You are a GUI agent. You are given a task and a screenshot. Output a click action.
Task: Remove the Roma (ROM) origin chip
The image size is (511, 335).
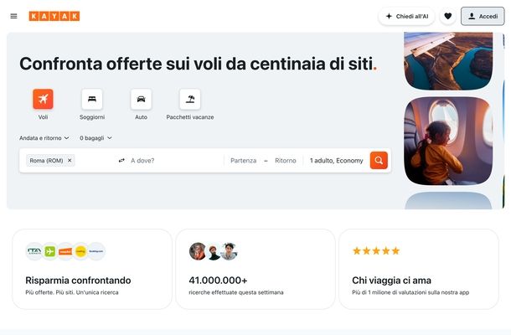pos(70,160)
